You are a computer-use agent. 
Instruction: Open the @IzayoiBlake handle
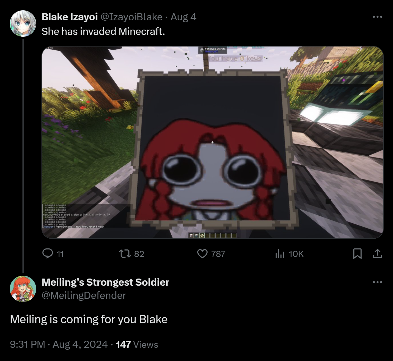point(132,17)
